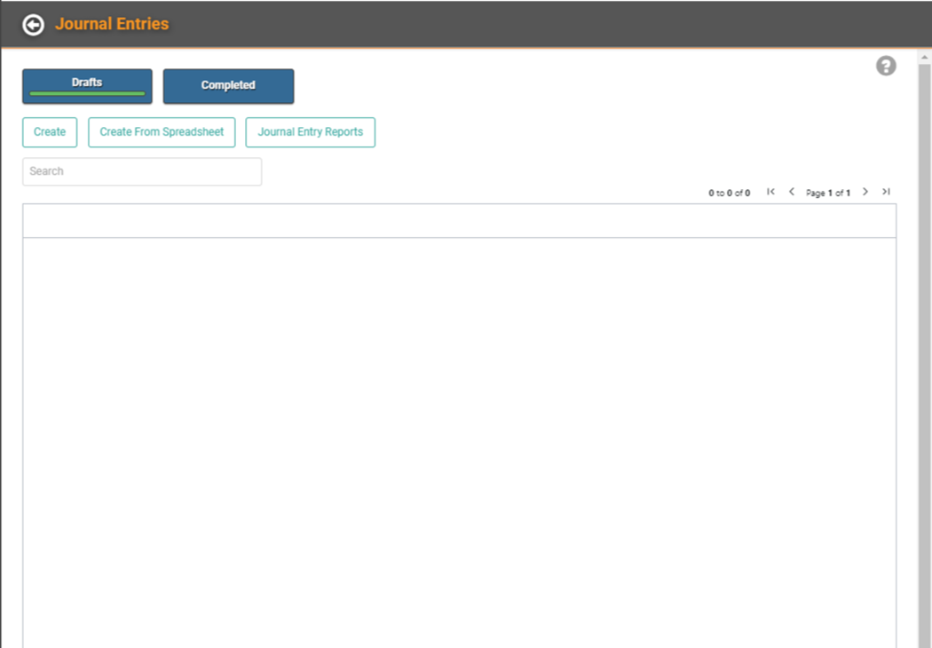This screenshot has height=648, width=932.
Task: Click the vertical scrollbar track
Action: pos(924,355)
